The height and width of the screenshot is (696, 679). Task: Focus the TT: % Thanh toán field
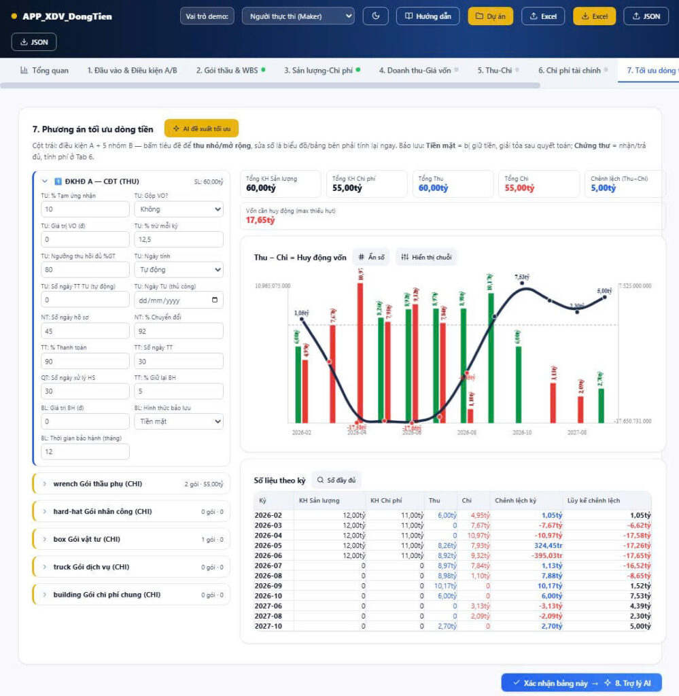click(x=85, y=362)
